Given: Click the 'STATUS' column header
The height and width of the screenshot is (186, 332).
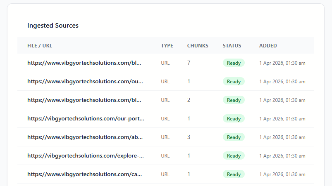Looking at the screenshot, I should (232, 46).
